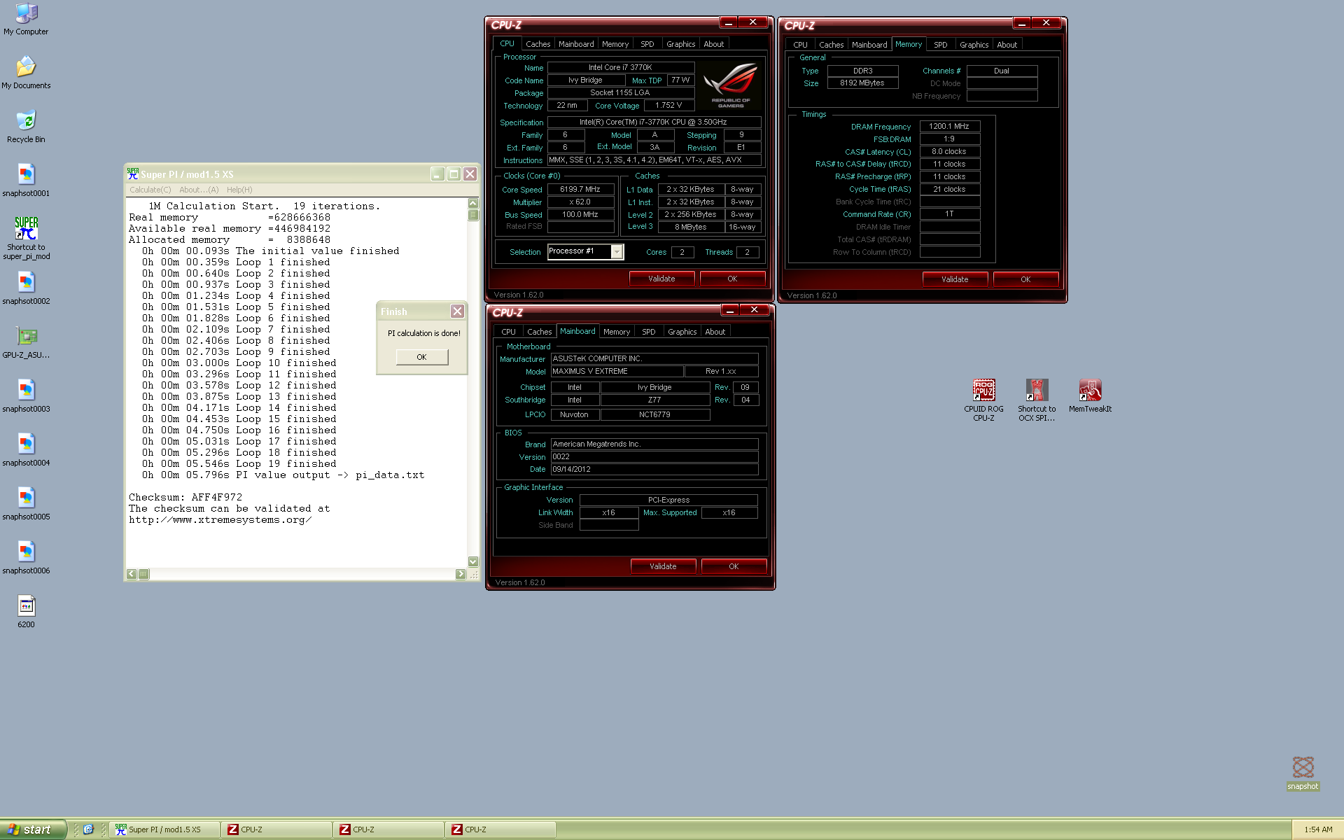
Task: Select snaphsot0001 desktop file
Action: 26,181
